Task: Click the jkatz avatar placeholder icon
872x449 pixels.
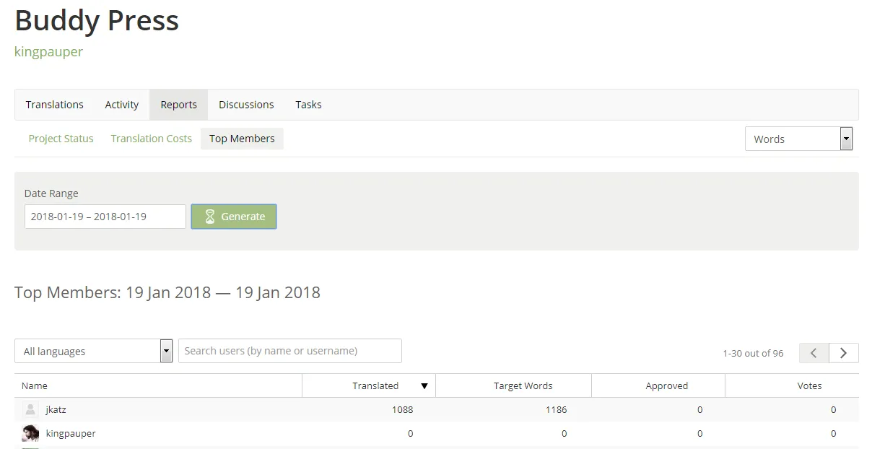Action: (x=30, y=409)
